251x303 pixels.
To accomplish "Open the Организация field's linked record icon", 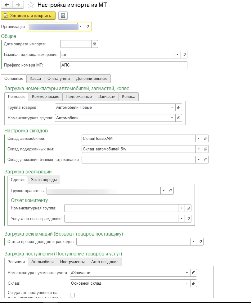I will coord(87,27).
